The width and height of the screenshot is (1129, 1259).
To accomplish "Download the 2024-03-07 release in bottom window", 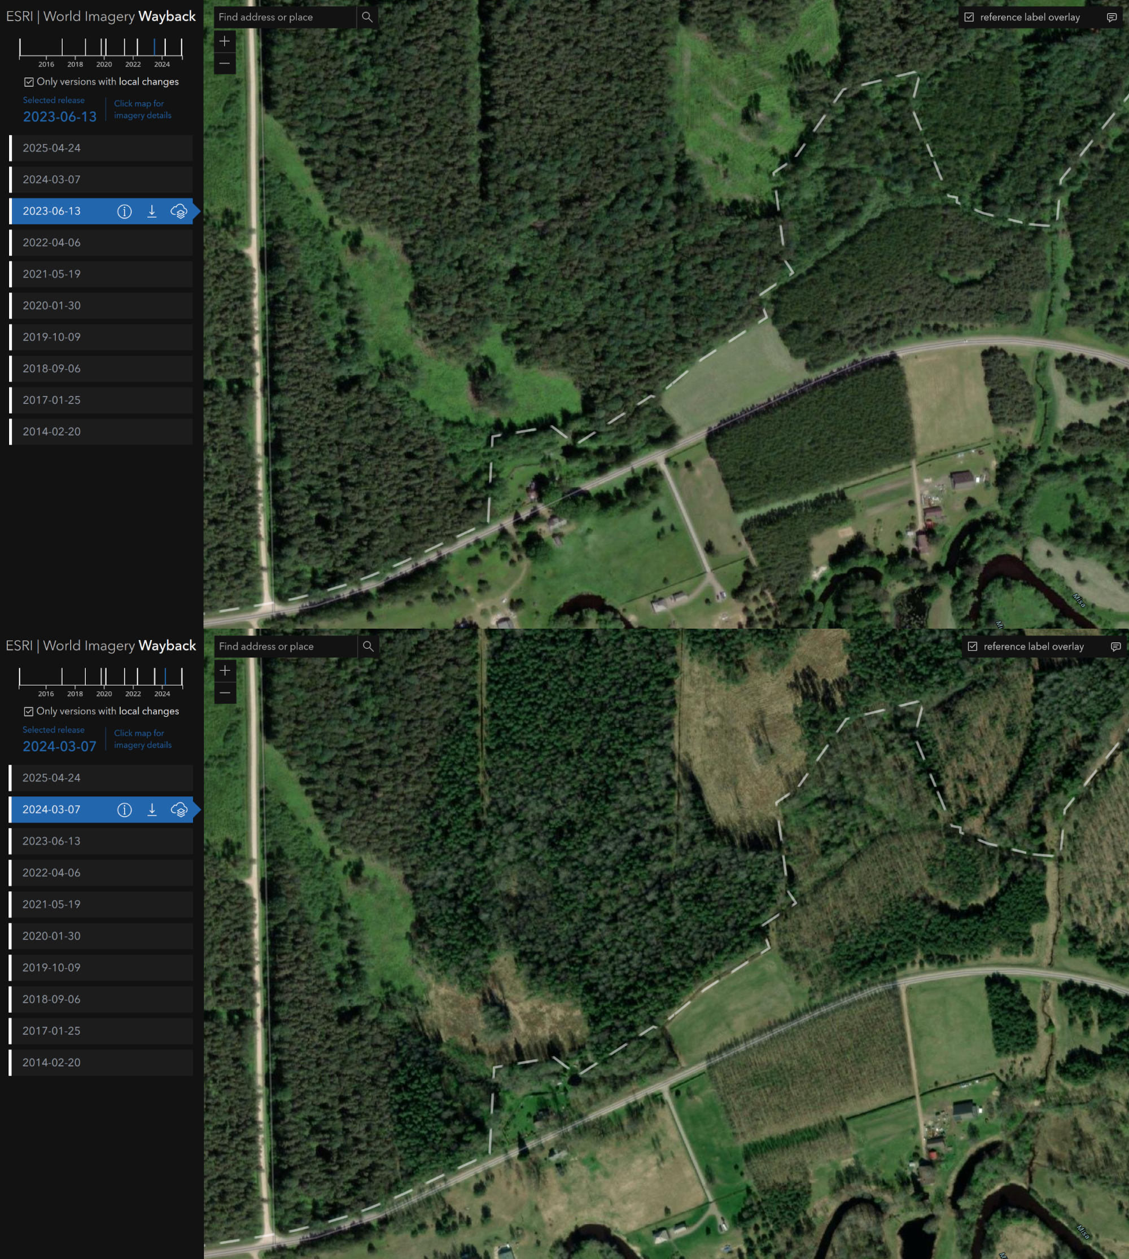I will tap(151, 810).
